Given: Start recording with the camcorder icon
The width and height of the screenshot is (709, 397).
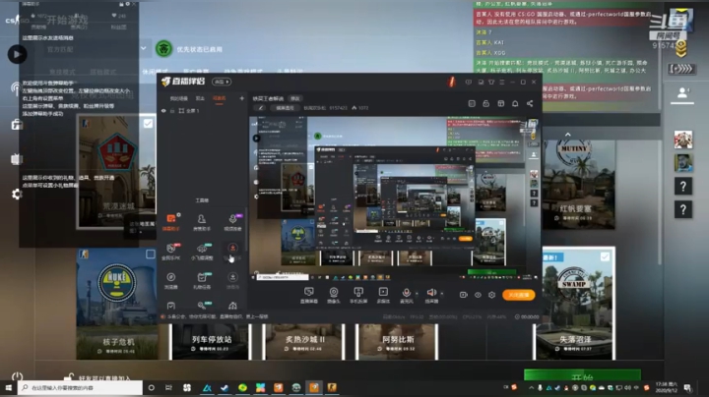Looking at the screenshot, I should [464, 295].
